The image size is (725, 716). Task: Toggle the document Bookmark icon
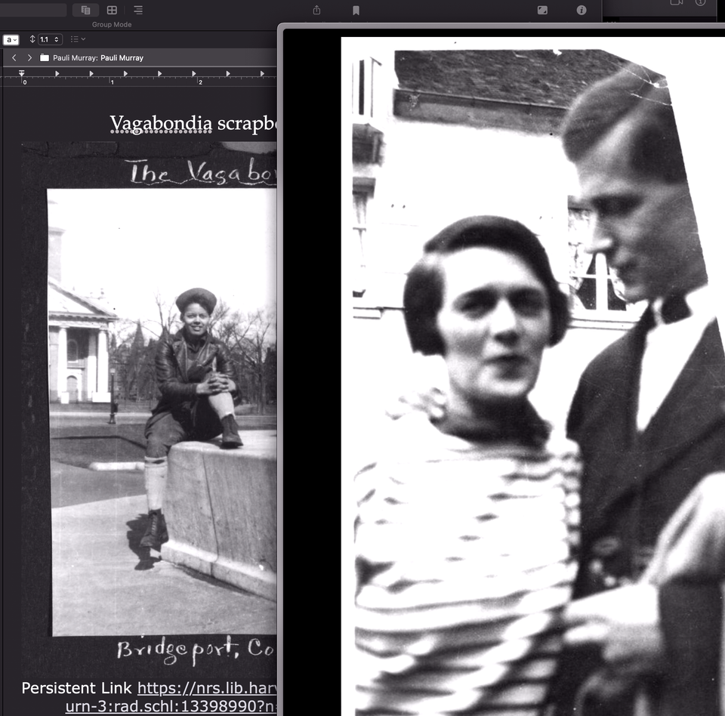[x=355, y=11]
